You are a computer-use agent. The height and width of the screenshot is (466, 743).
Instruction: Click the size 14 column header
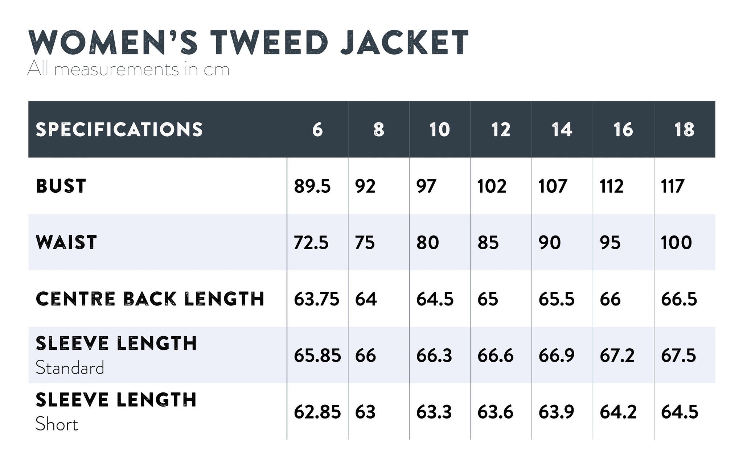[x=562, y=129]
